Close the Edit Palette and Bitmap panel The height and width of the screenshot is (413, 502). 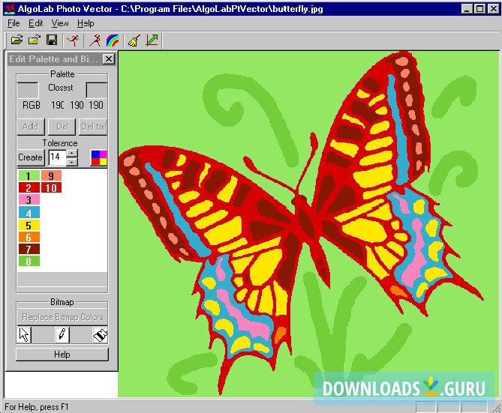(109, 59)
